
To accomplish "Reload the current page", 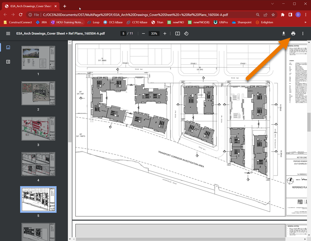I will tap(21, 15).
